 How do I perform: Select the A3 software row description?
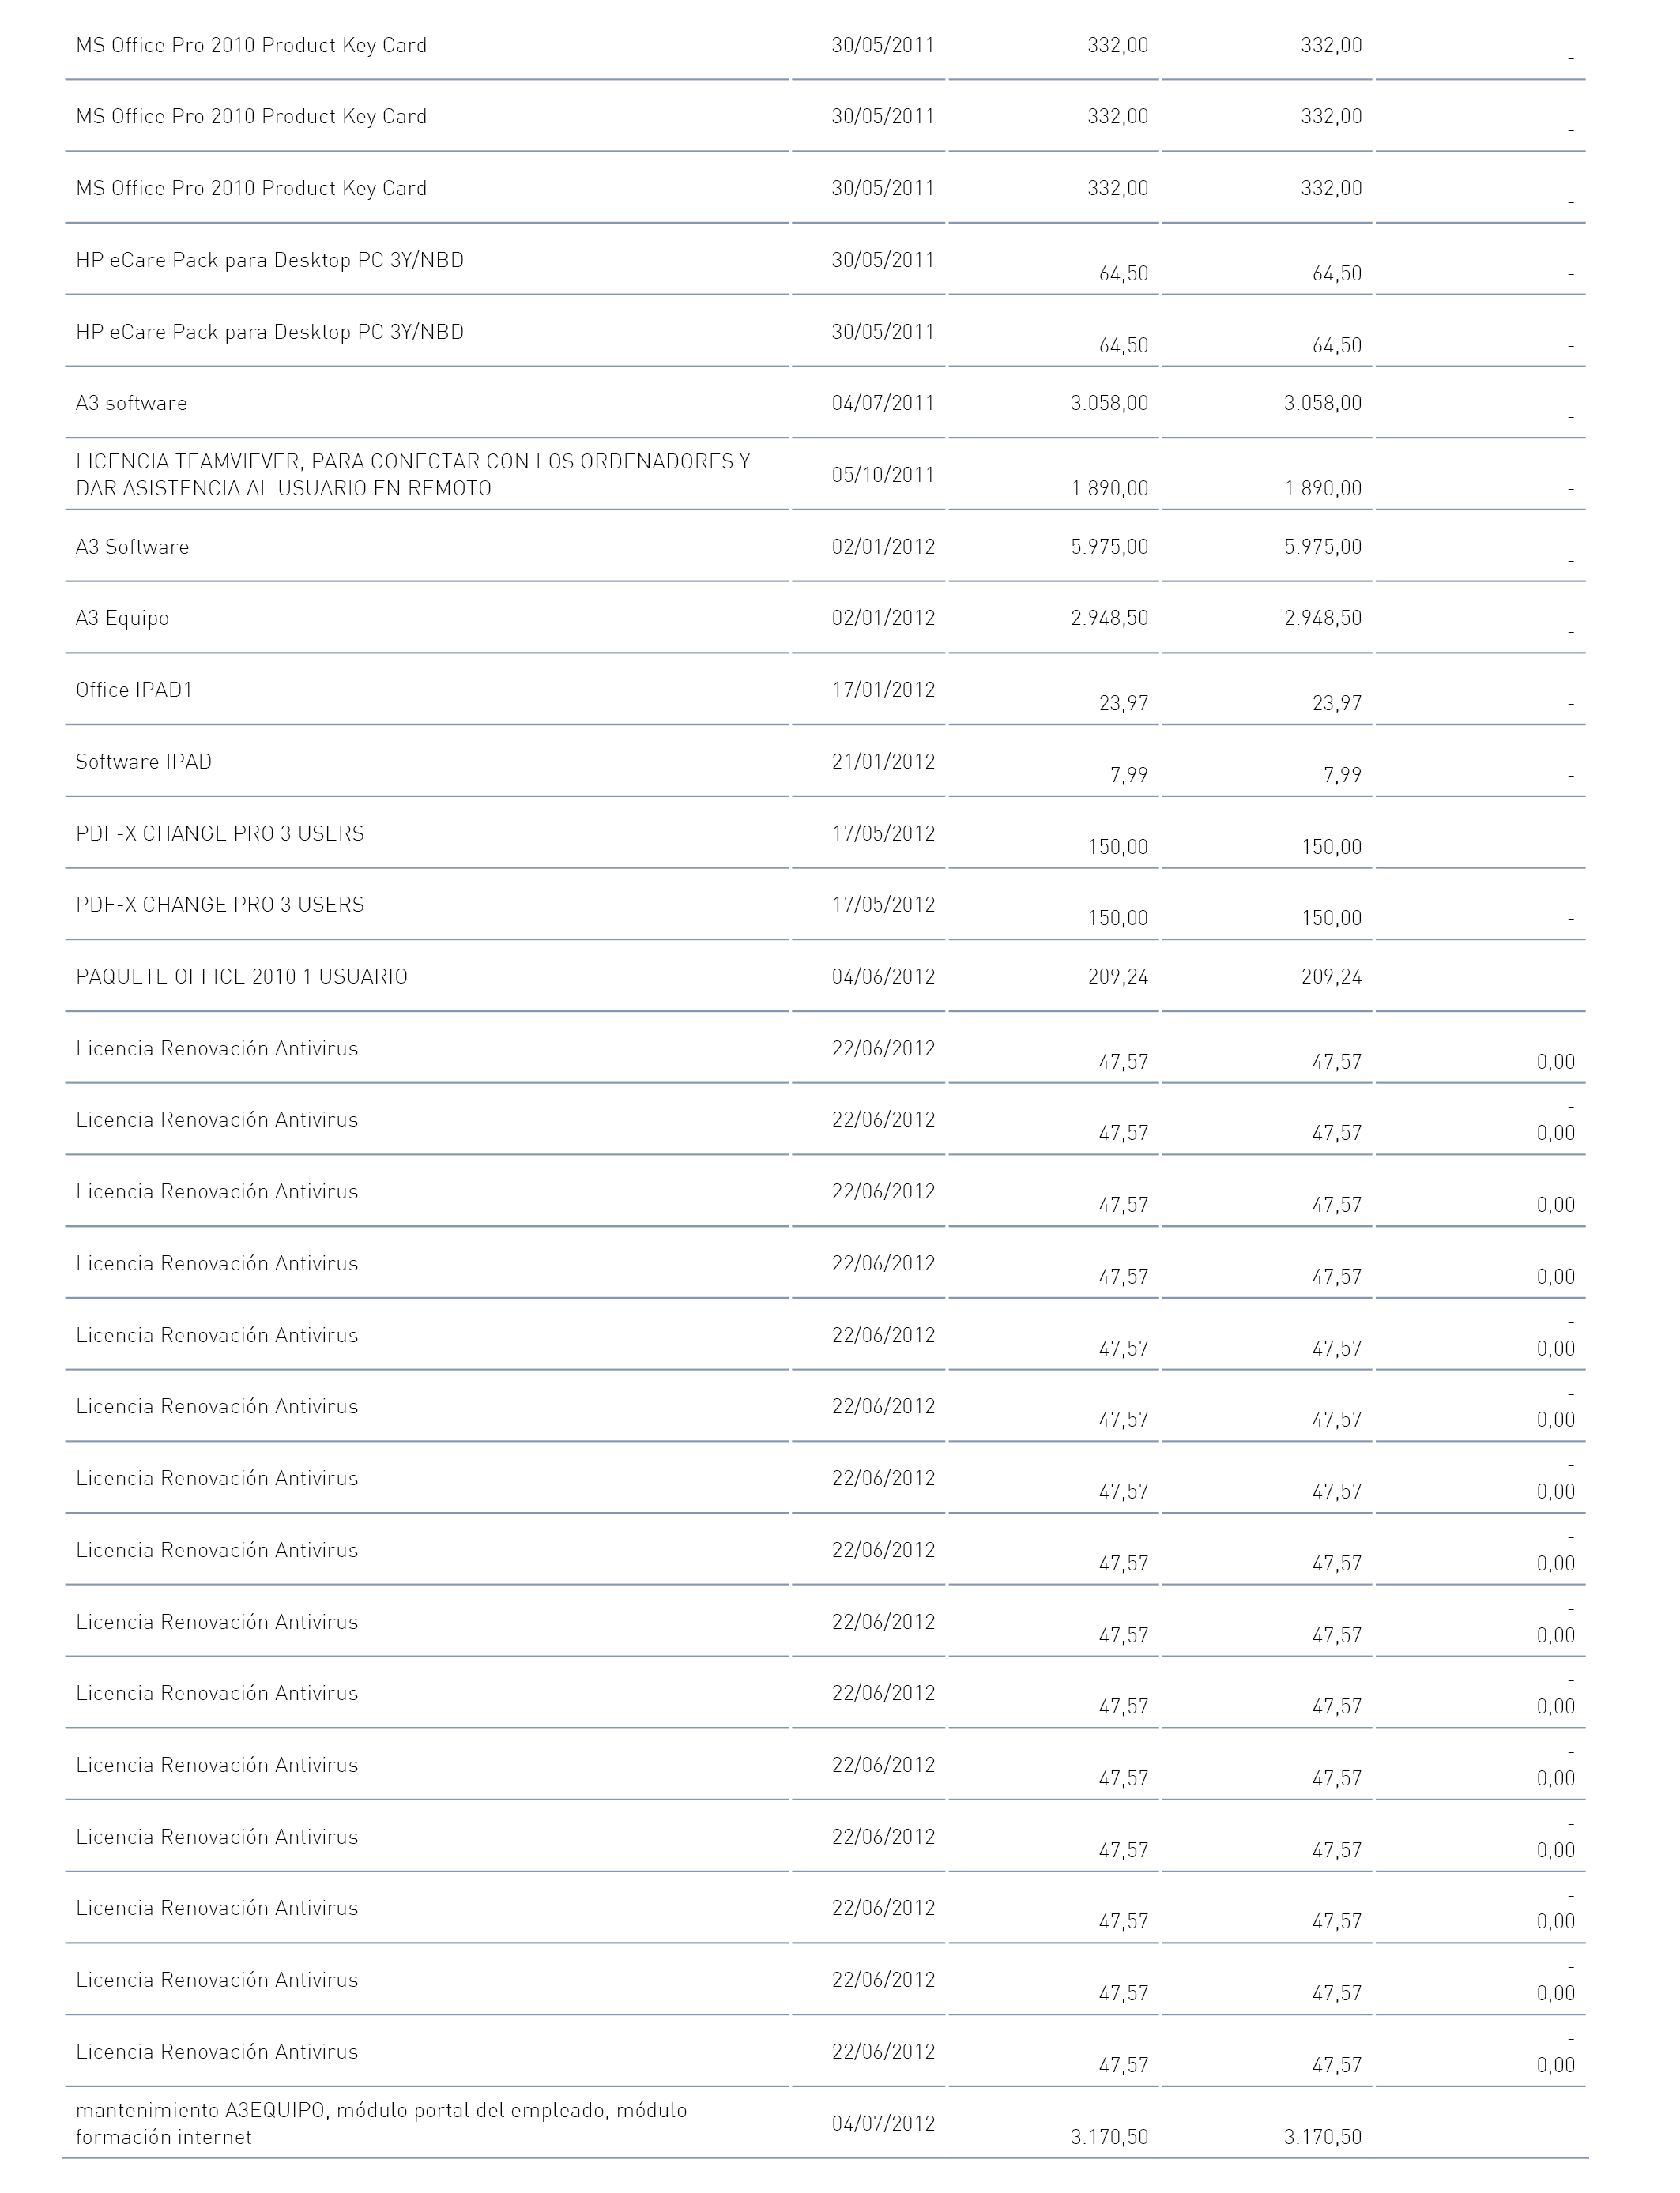[x=131, y=403]
